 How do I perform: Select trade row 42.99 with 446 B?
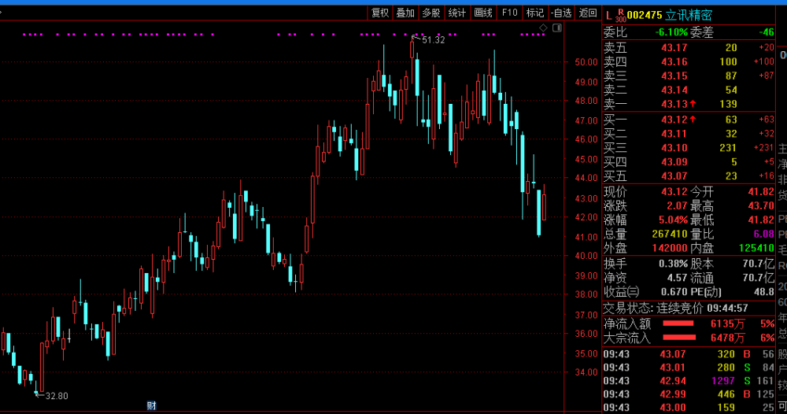click(689, 394)
